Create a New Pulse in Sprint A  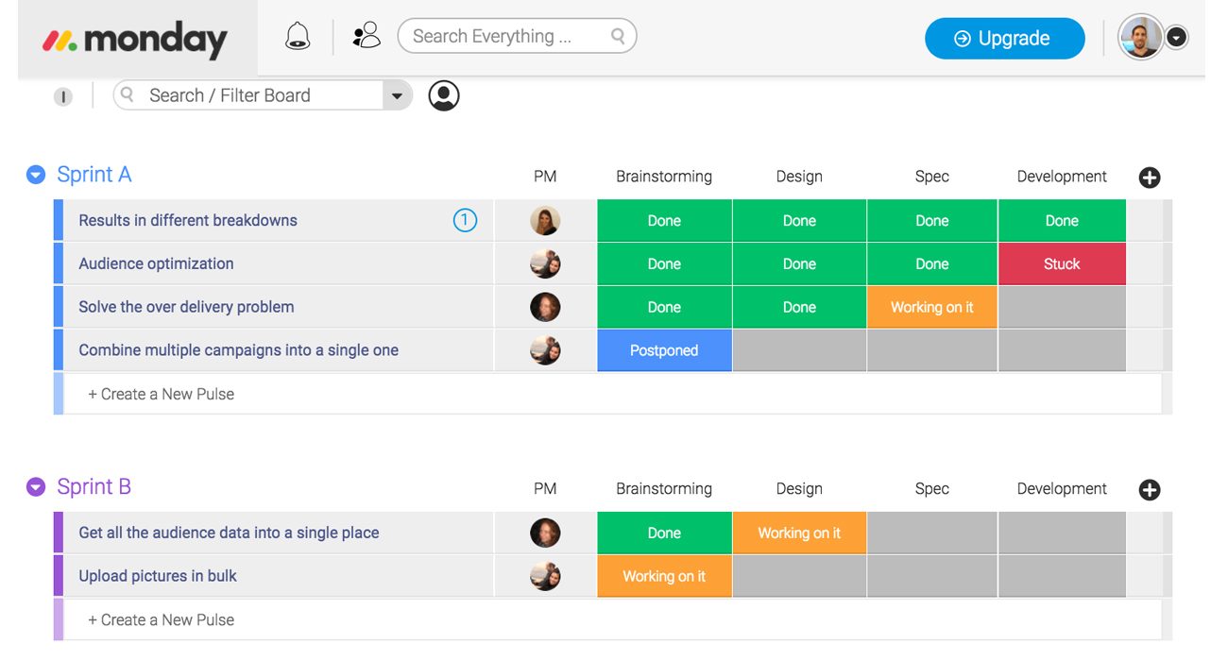point(162,394)
